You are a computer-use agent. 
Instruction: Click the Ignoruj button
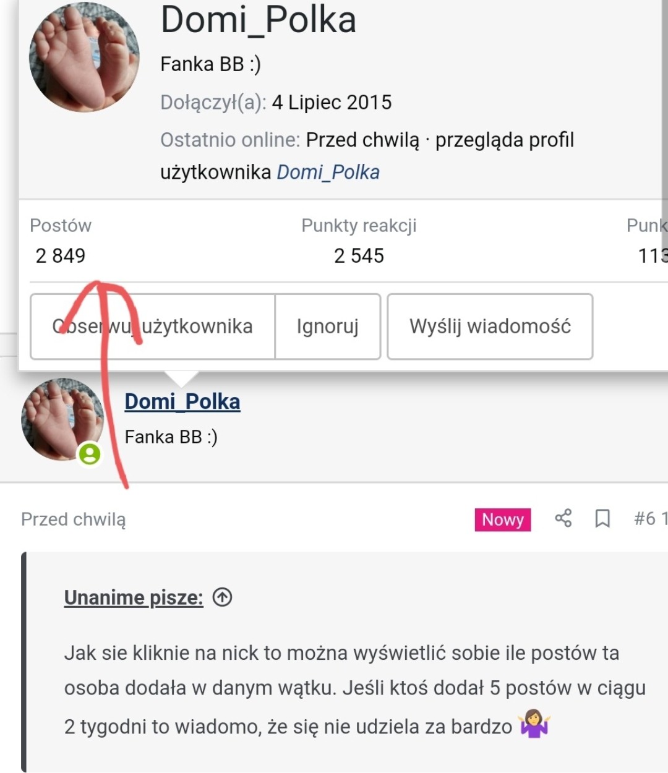point(328,327)
